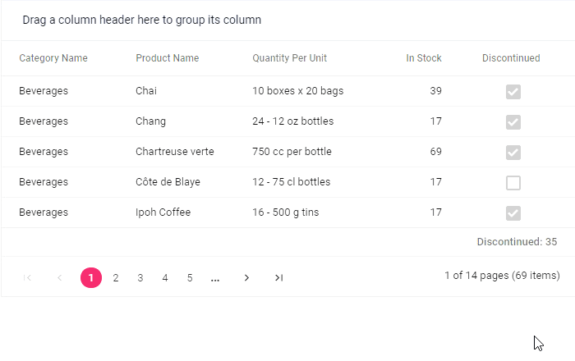Select page 4 in the pager
Screen dimensions: 575x361
(x=165, y=278)
